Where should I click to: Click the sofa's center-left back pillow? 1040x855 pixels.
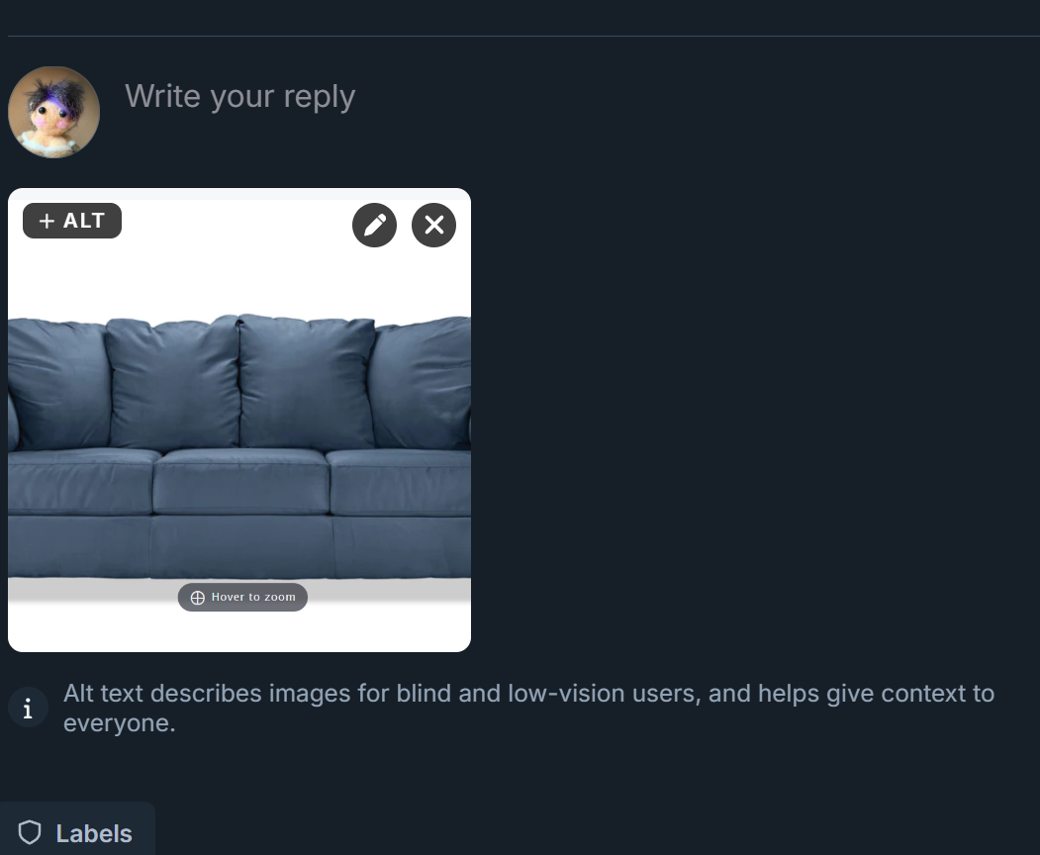172,383
